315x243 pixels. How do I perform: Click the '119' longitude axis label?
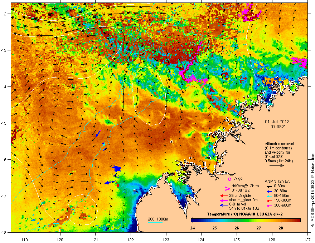(25, 239)
